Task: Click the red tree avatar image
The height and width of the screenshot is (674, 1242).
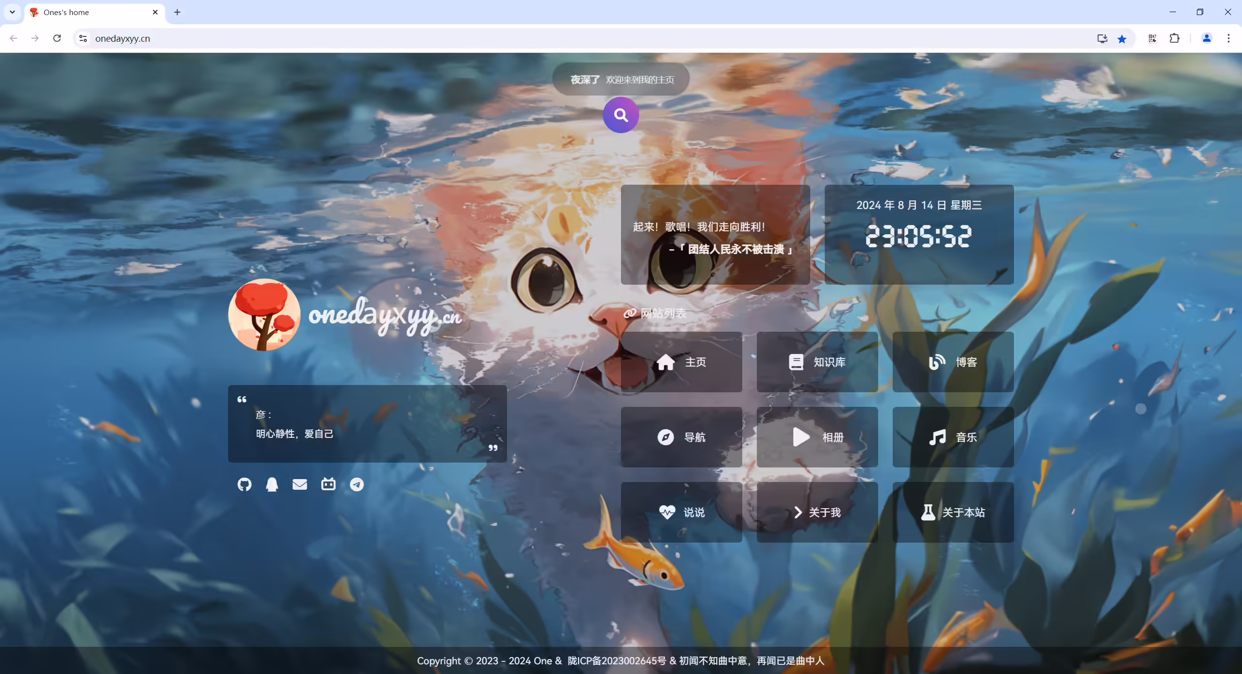Action: pyautogui.click(x=264, y=315)
